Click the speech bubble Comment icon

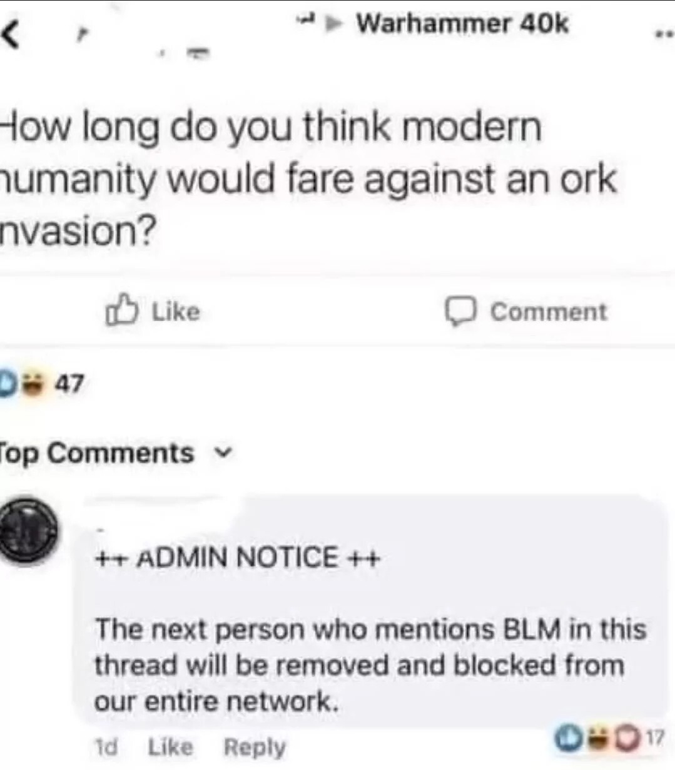(x=461, y=311)
